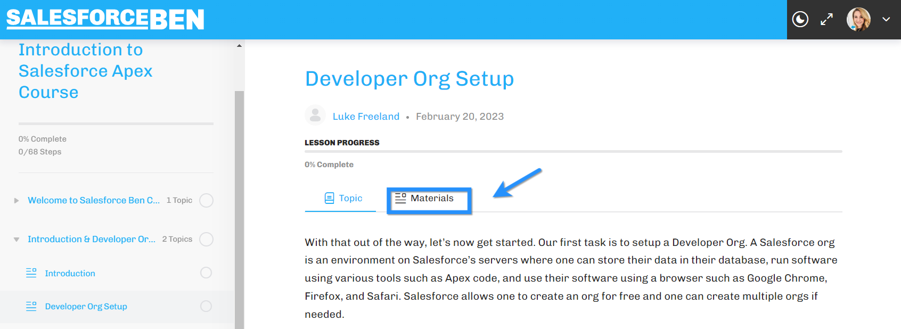
Task: Expand Welcome to Salesforce Ben section arrow
Action: 17,201
